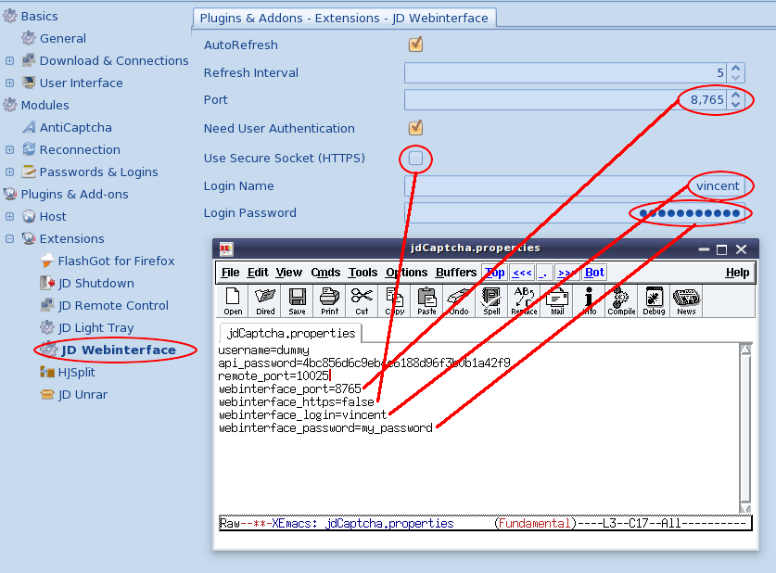776x573 pixels.
Task: Expand the Download & Connections tree node
Action: pyautogui.click(x=9, y=60)
